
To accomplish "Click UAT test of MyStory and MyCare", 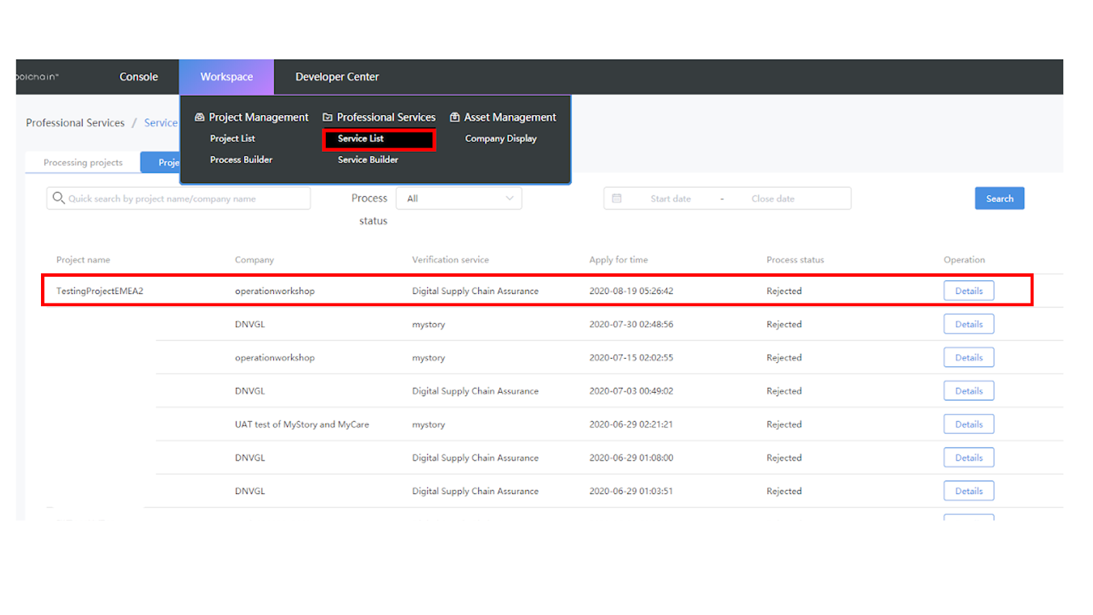I will 302,424.
